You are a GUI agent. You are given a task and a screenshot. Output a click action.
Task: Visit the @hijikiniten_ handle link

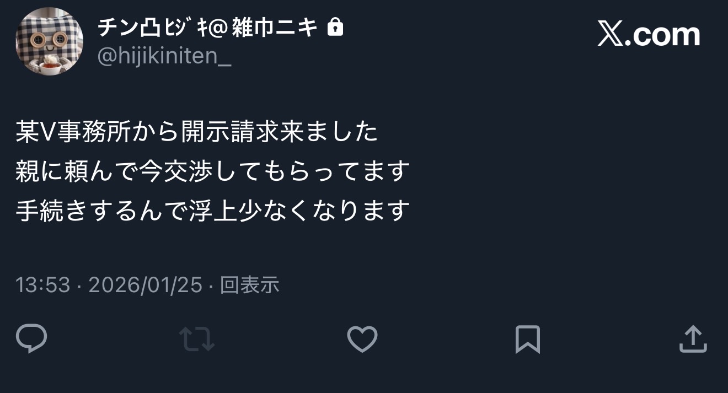[164, 57]
